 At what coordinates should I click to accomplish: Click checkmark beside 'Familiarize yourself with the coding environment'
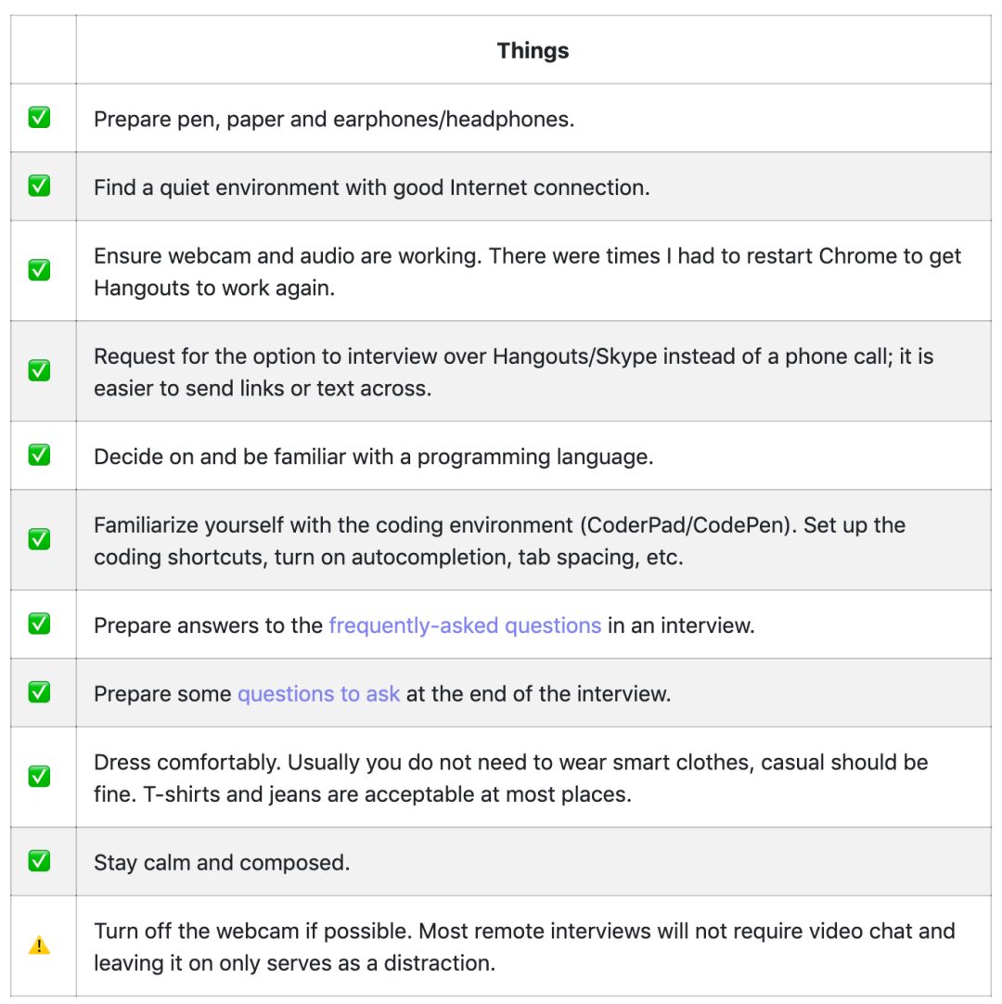[39, 539]
